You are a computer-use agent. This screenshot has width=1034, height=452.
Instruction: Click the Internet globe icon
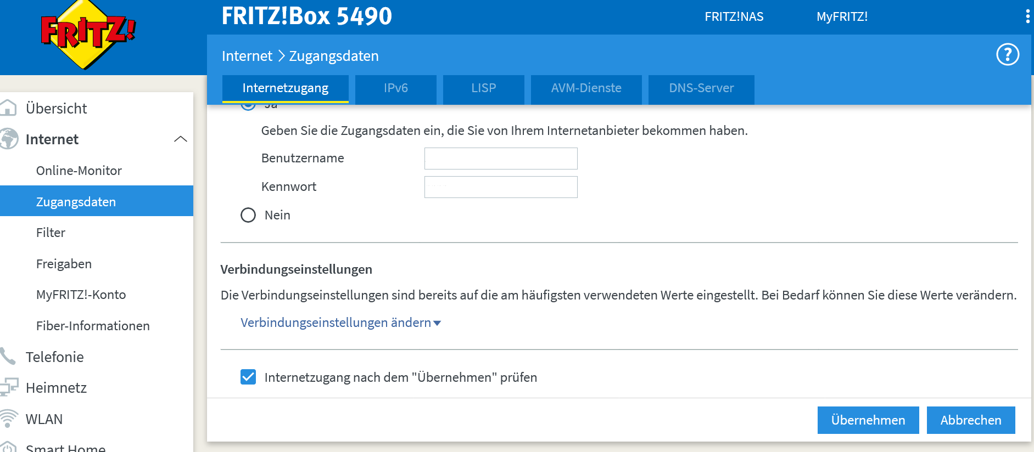pos(8,139)
